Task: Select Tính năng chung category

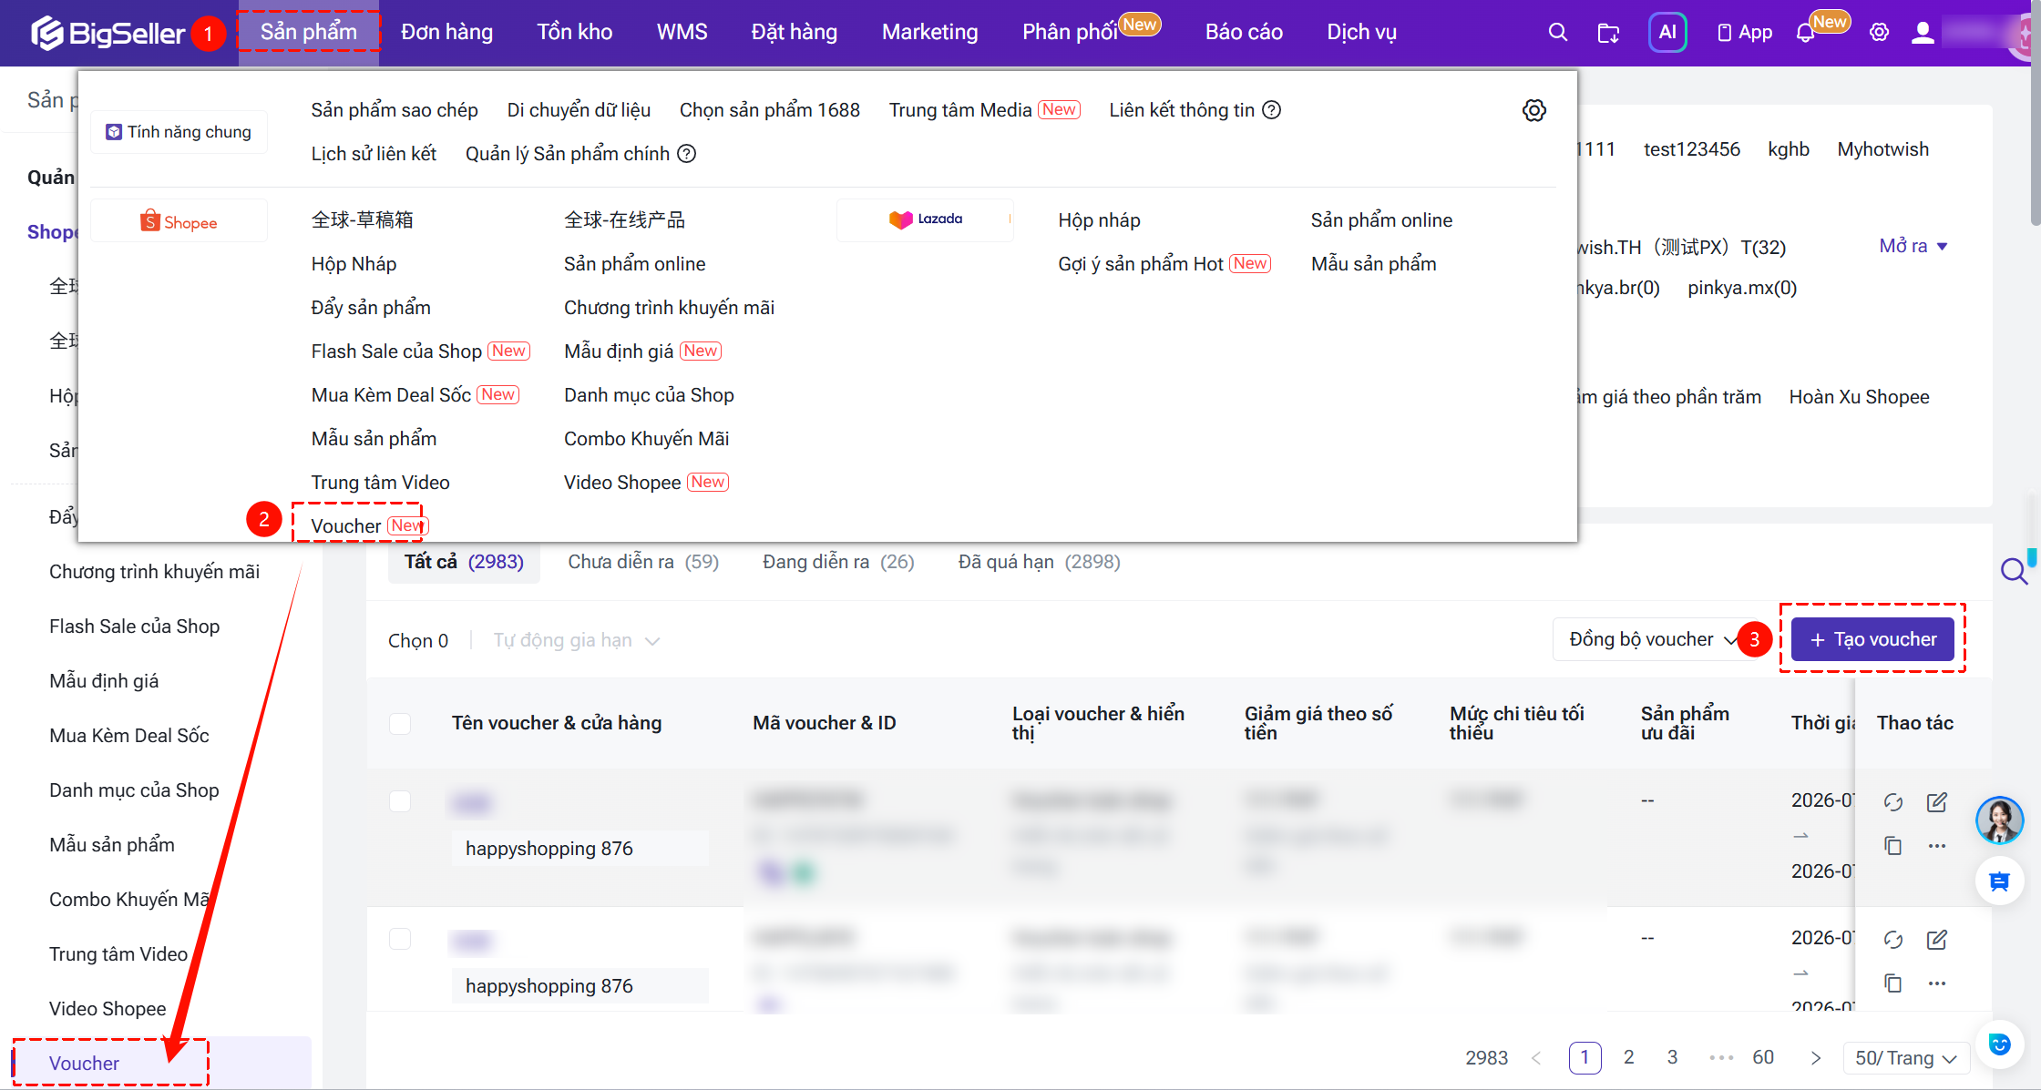Action: (x=179, y=132)
